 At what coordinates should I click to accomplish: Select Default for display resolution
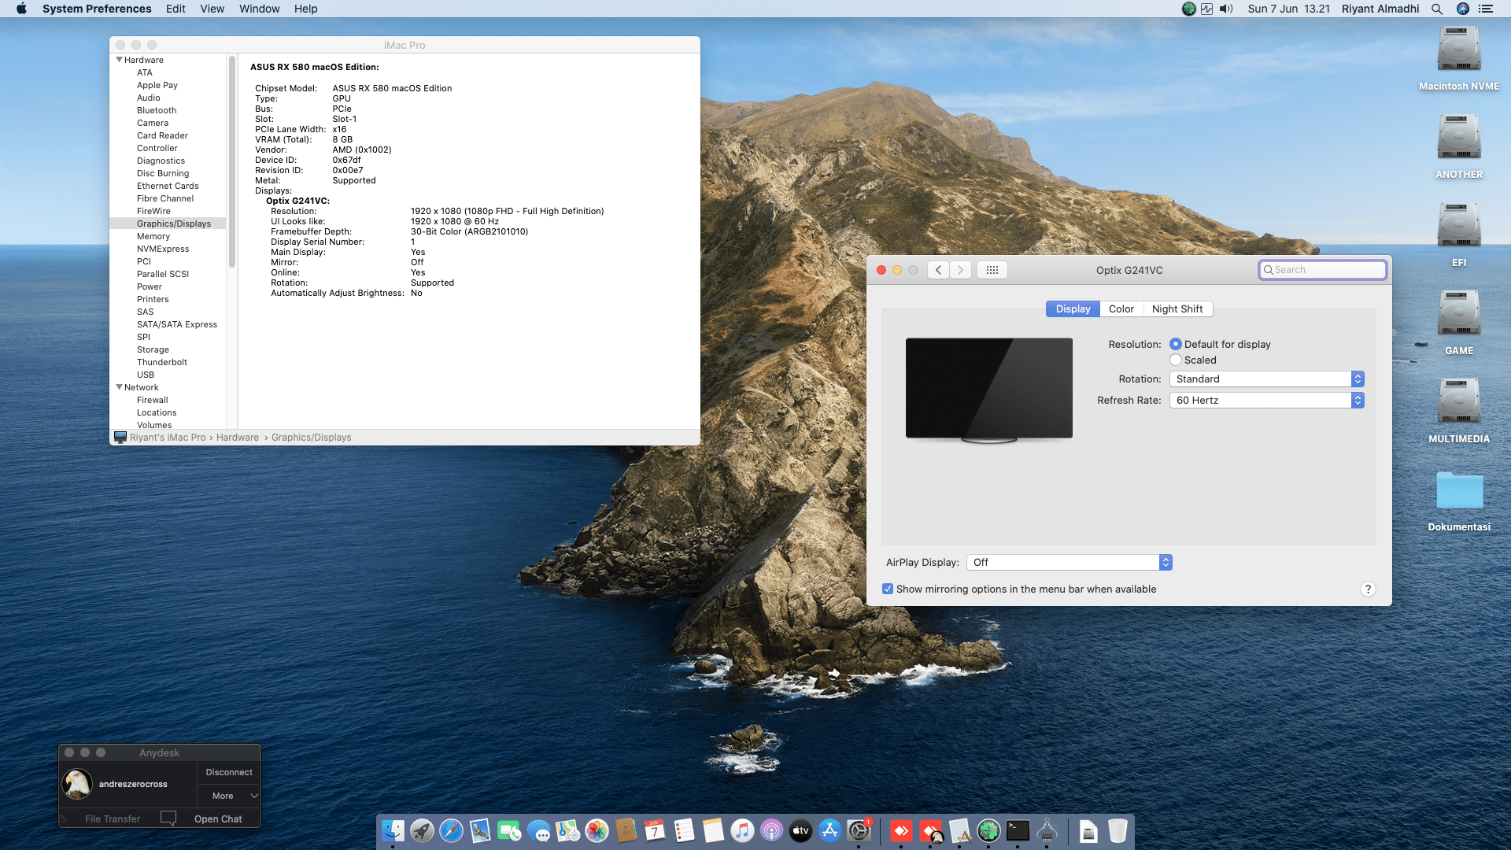(x=1176, y=344)
